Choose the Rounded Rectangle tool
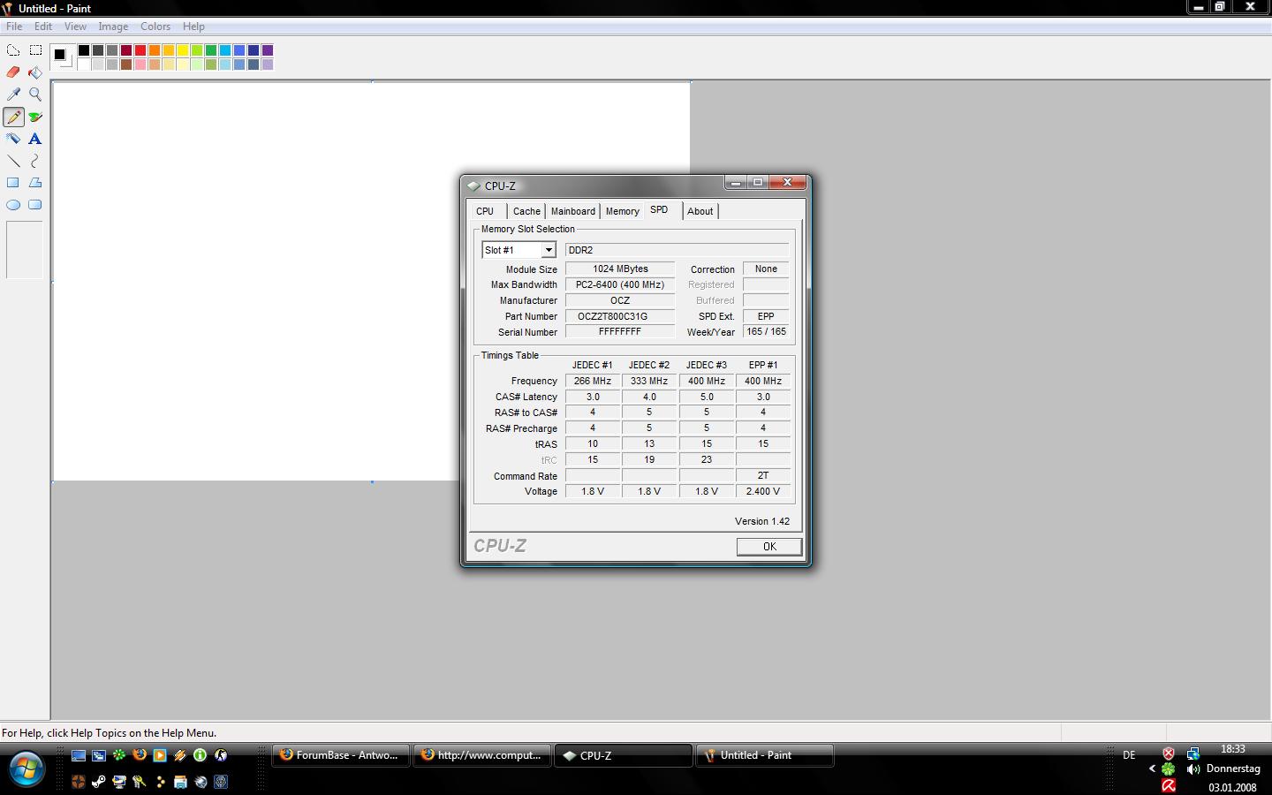 coord(35,205)
